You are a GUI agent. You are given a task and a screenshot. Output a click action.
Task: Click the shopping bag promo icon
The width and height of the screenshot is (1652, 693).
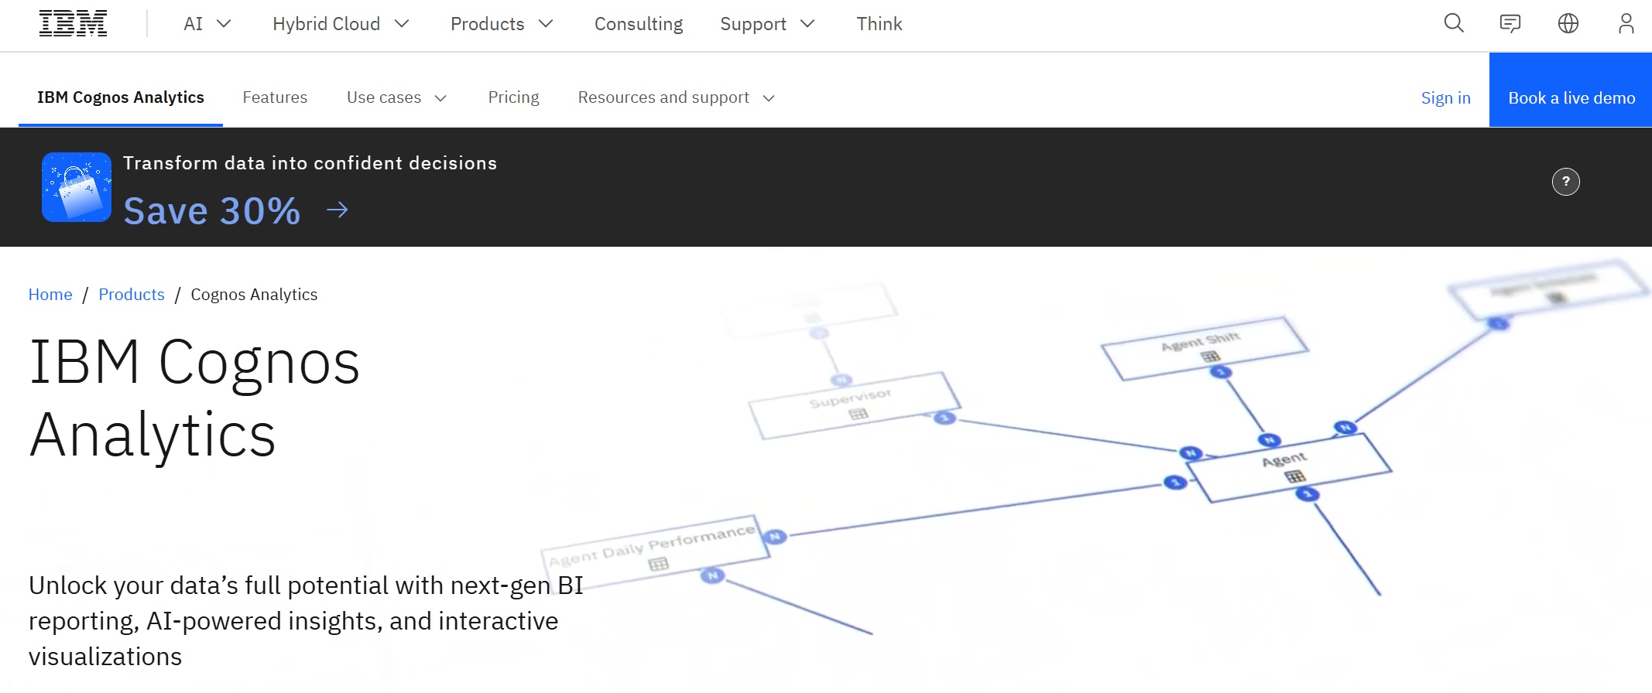point(75,186)
